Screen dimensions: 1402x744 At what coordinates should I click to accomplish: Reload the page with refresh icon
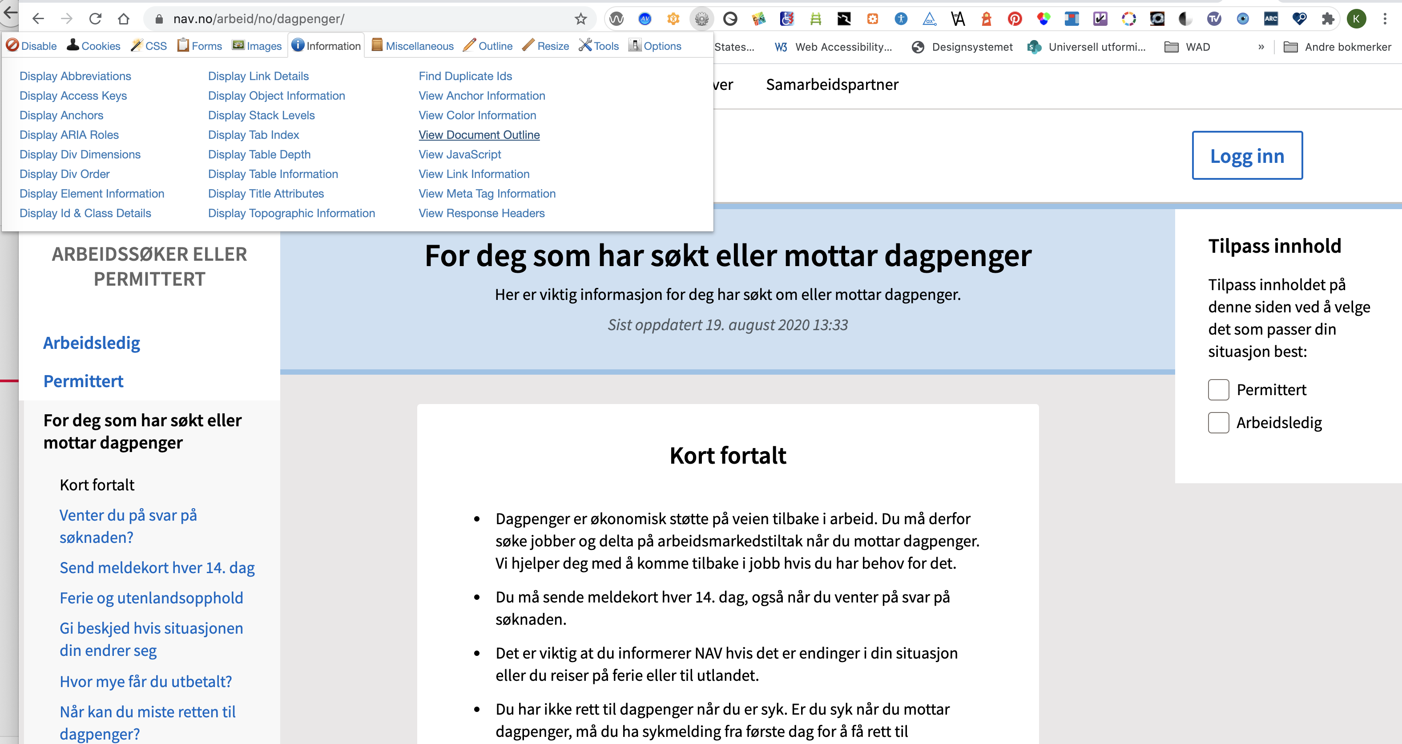pyautogui.click(x=95, y=19)
